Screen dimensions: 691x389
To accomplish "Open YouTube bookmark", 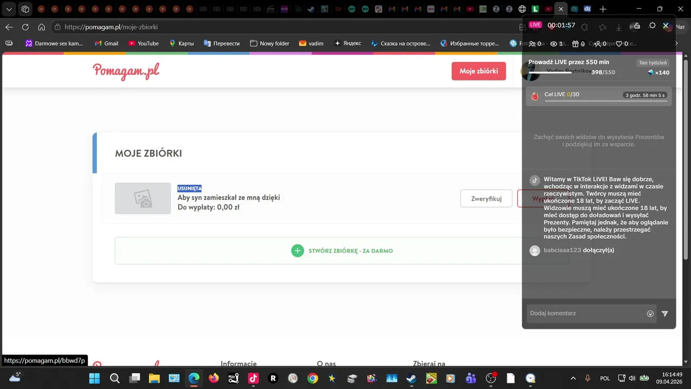I will pos(143,43).
